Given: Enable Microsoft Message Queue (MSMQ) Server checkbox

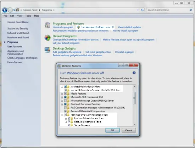Looking at the screenshot, I should [66, 101].
